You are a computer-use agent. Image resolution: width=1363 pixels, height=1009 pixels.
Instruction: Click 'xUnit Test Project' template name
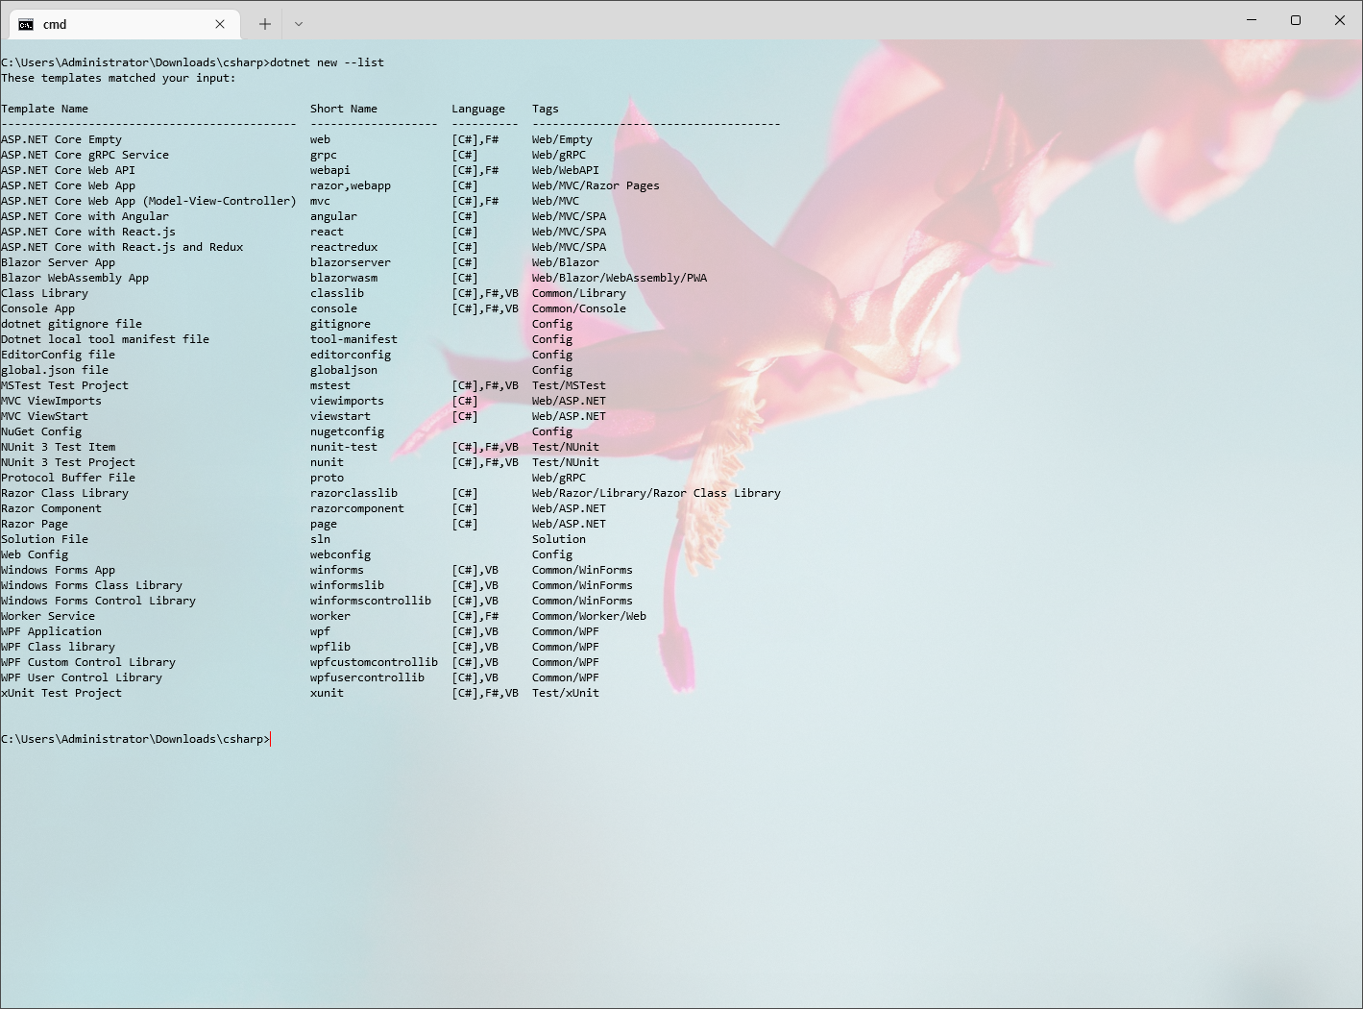pos(61,693)
